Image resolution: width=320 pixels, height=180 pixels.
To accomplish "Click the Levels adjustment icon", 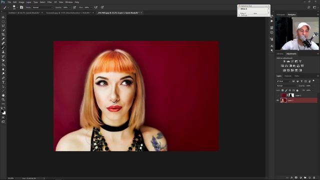I will (x=288, y=61).
